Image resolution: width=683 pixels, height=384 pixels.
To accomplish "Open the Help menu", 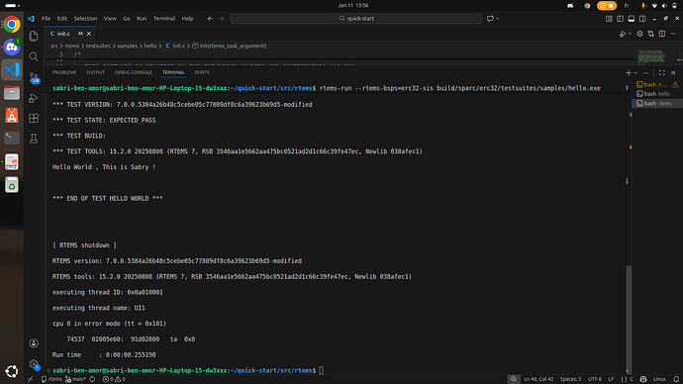I will 188,19.
